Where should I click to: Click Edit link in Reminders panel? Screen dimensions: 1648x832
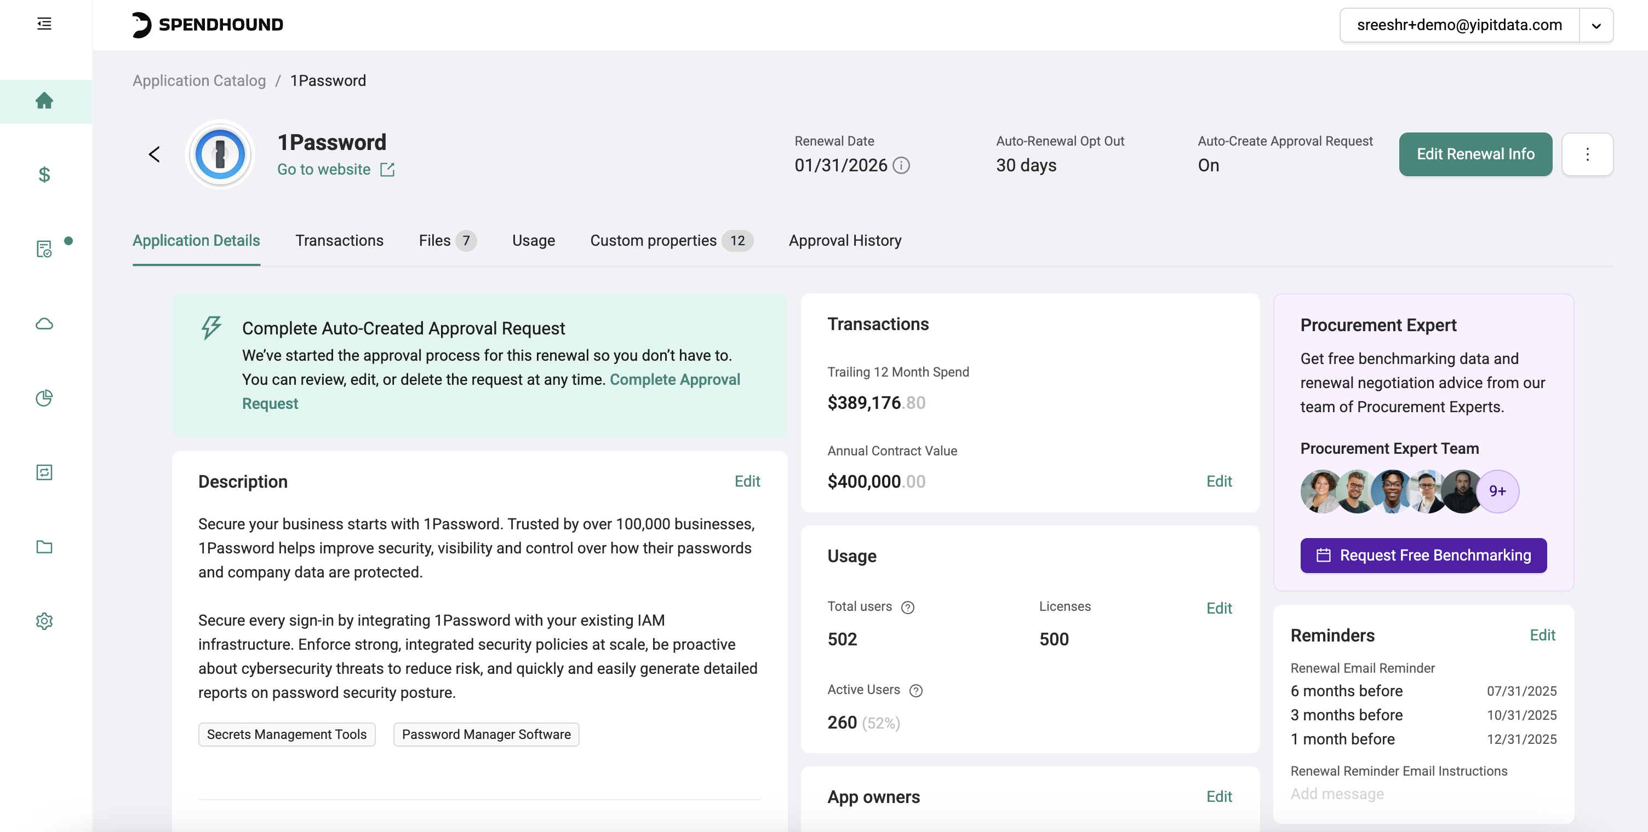1542,634
